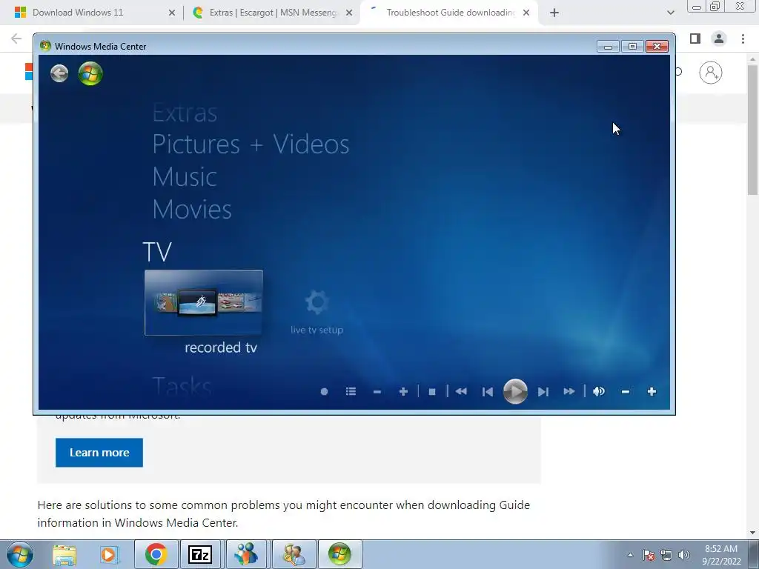Mute audio with the speaker icon
Image resolution: width=759 pixels, height=569 pixels.
pos(599,391)
